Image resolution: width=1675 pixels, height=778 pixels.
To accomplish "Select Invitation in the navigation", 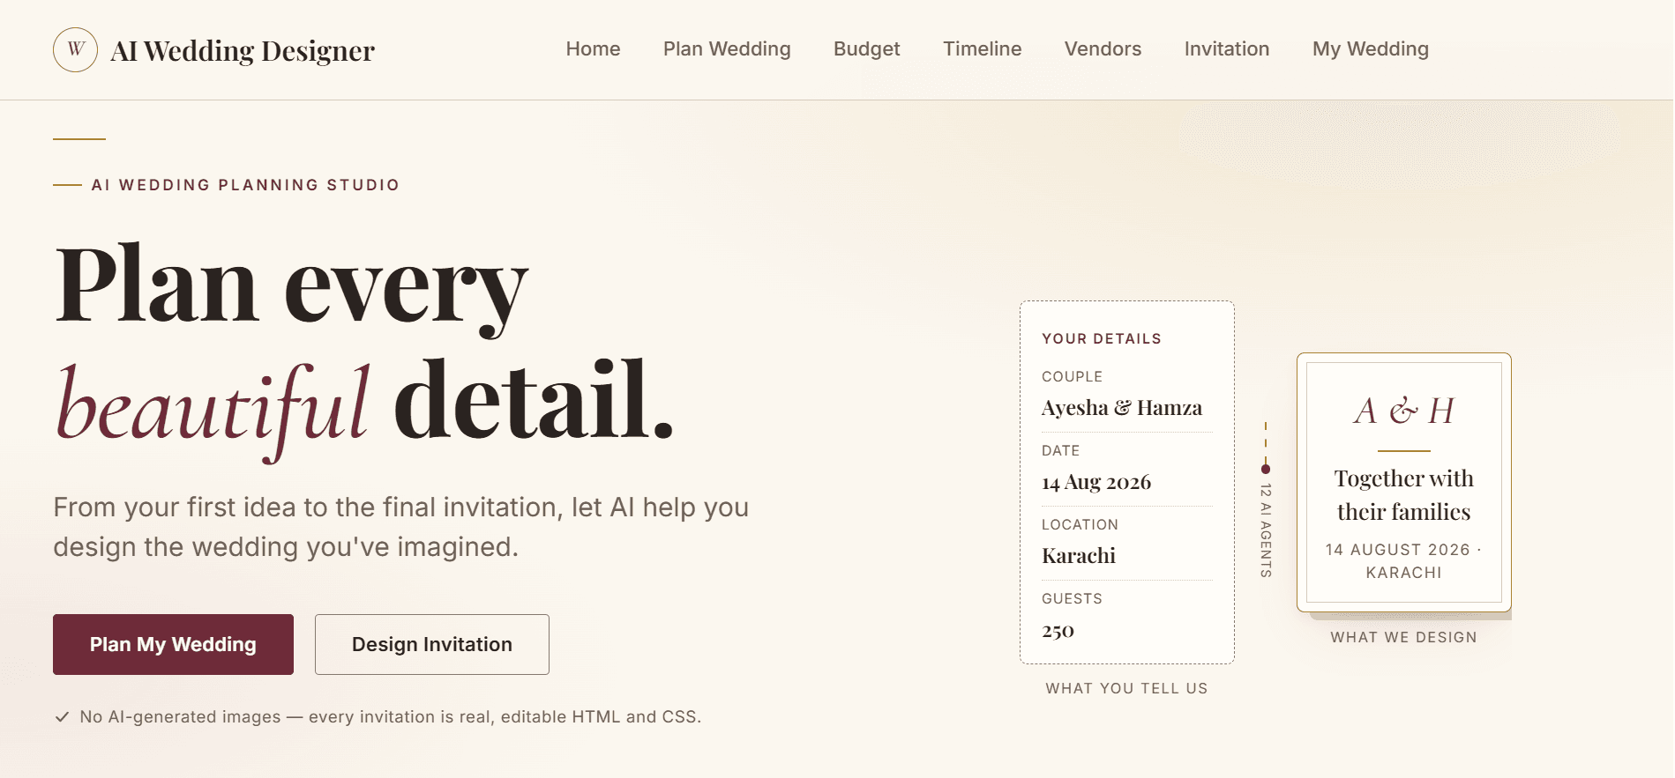I will tap(1227, 49).
